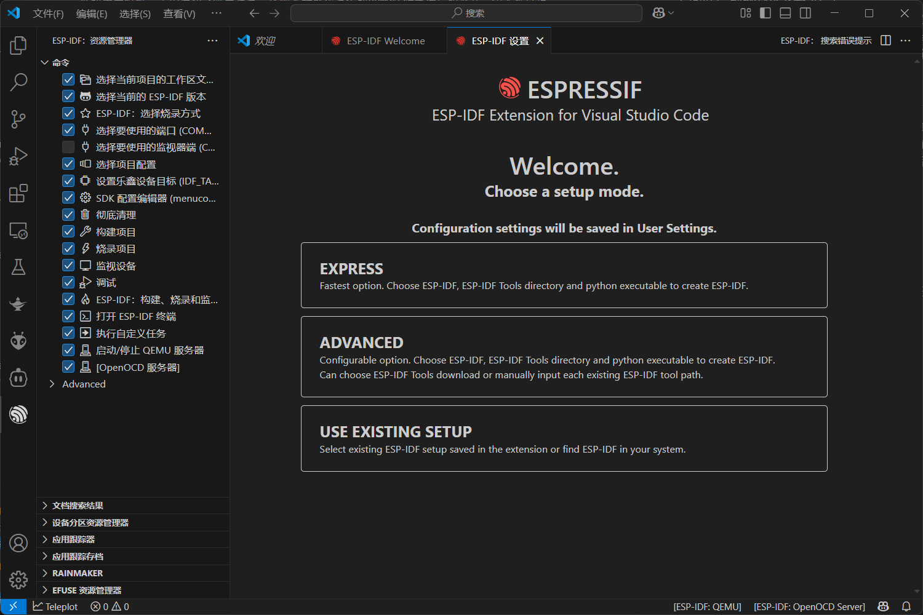Open the Source Control view

pyautogui.click(x=18, y=119)
